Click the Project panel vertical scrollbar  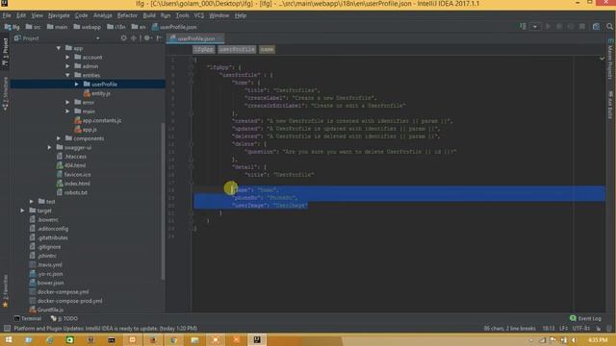(x=163, y=200)
